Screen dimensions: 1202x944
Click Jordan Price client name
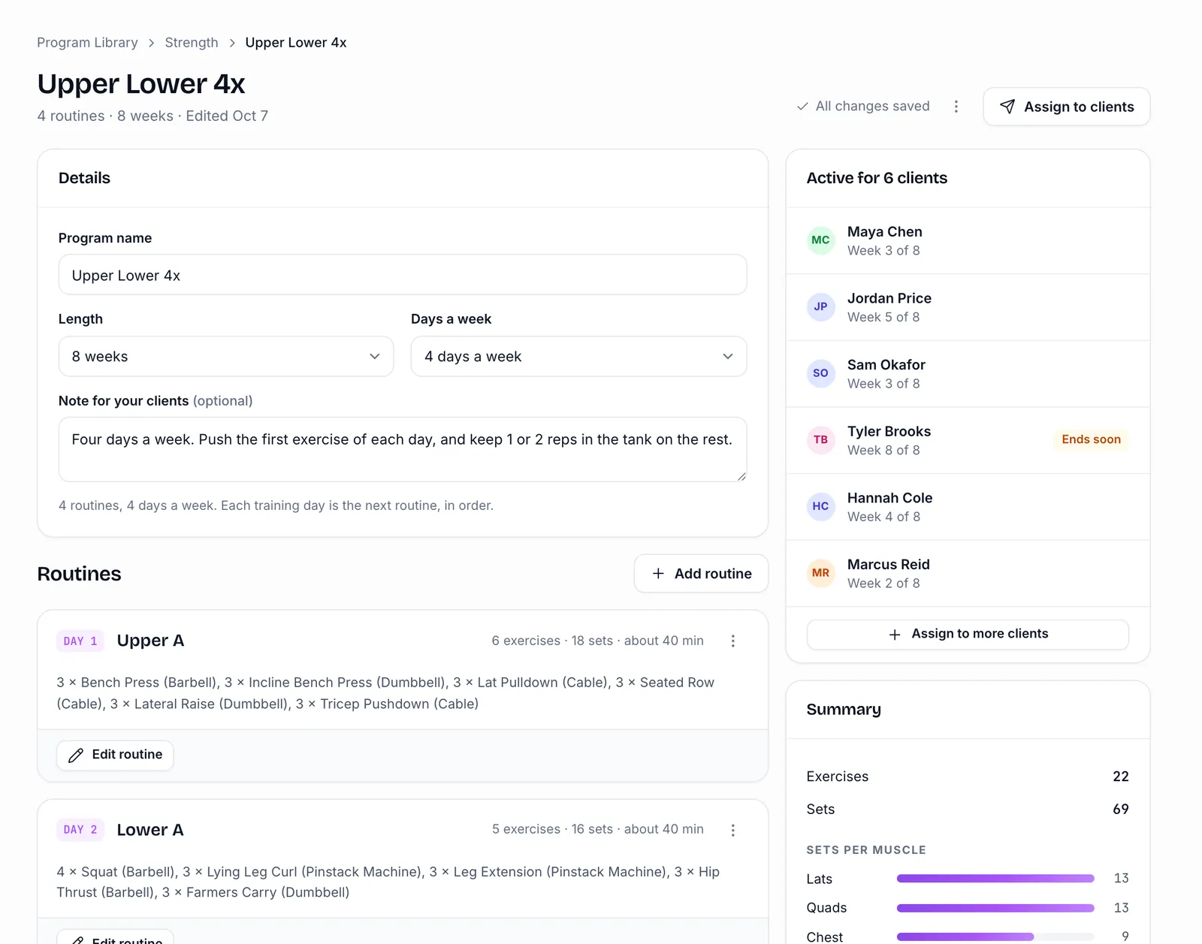[x=889, y=298]
